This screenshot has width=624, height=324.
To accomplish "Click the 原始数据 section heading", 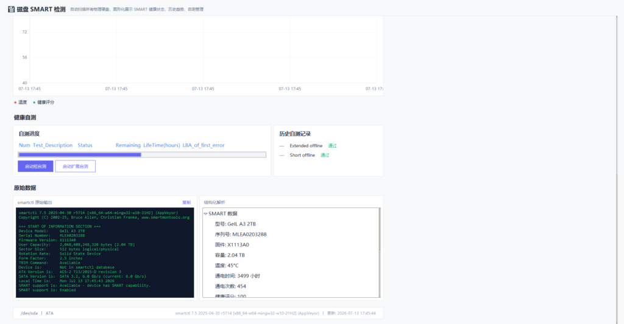I will (x=25, y=188).
